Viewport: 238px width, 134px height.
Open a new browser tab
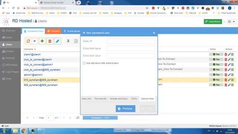coord(78,3)
